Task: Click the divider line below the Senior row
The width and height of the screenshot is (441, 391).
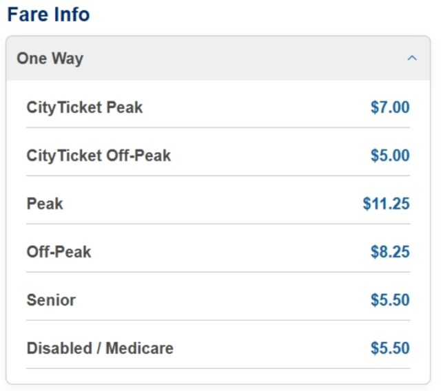Action: pos(218,320)
